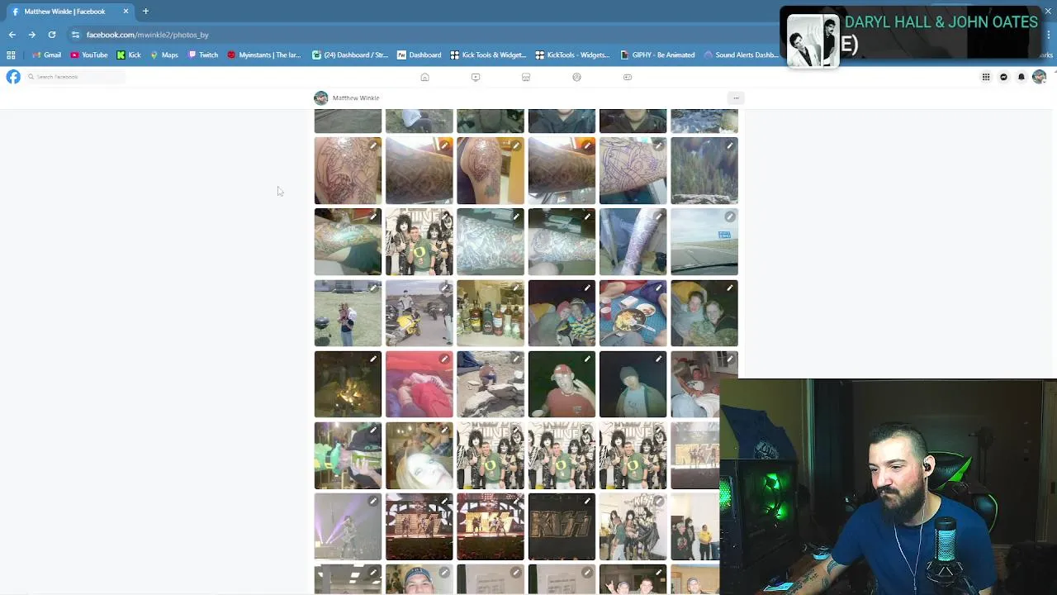Edit the dark KISS logo photo via pencil
The image size is (1057, 595).
pos(587,502)
